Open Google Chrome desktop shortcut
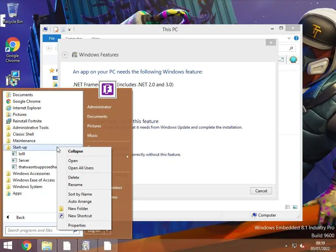This screenshot has width=336, height=252. 13,50
